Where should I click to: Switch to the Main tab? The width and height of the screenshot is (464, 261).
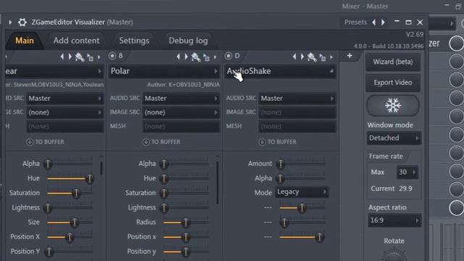click(25, 41)
